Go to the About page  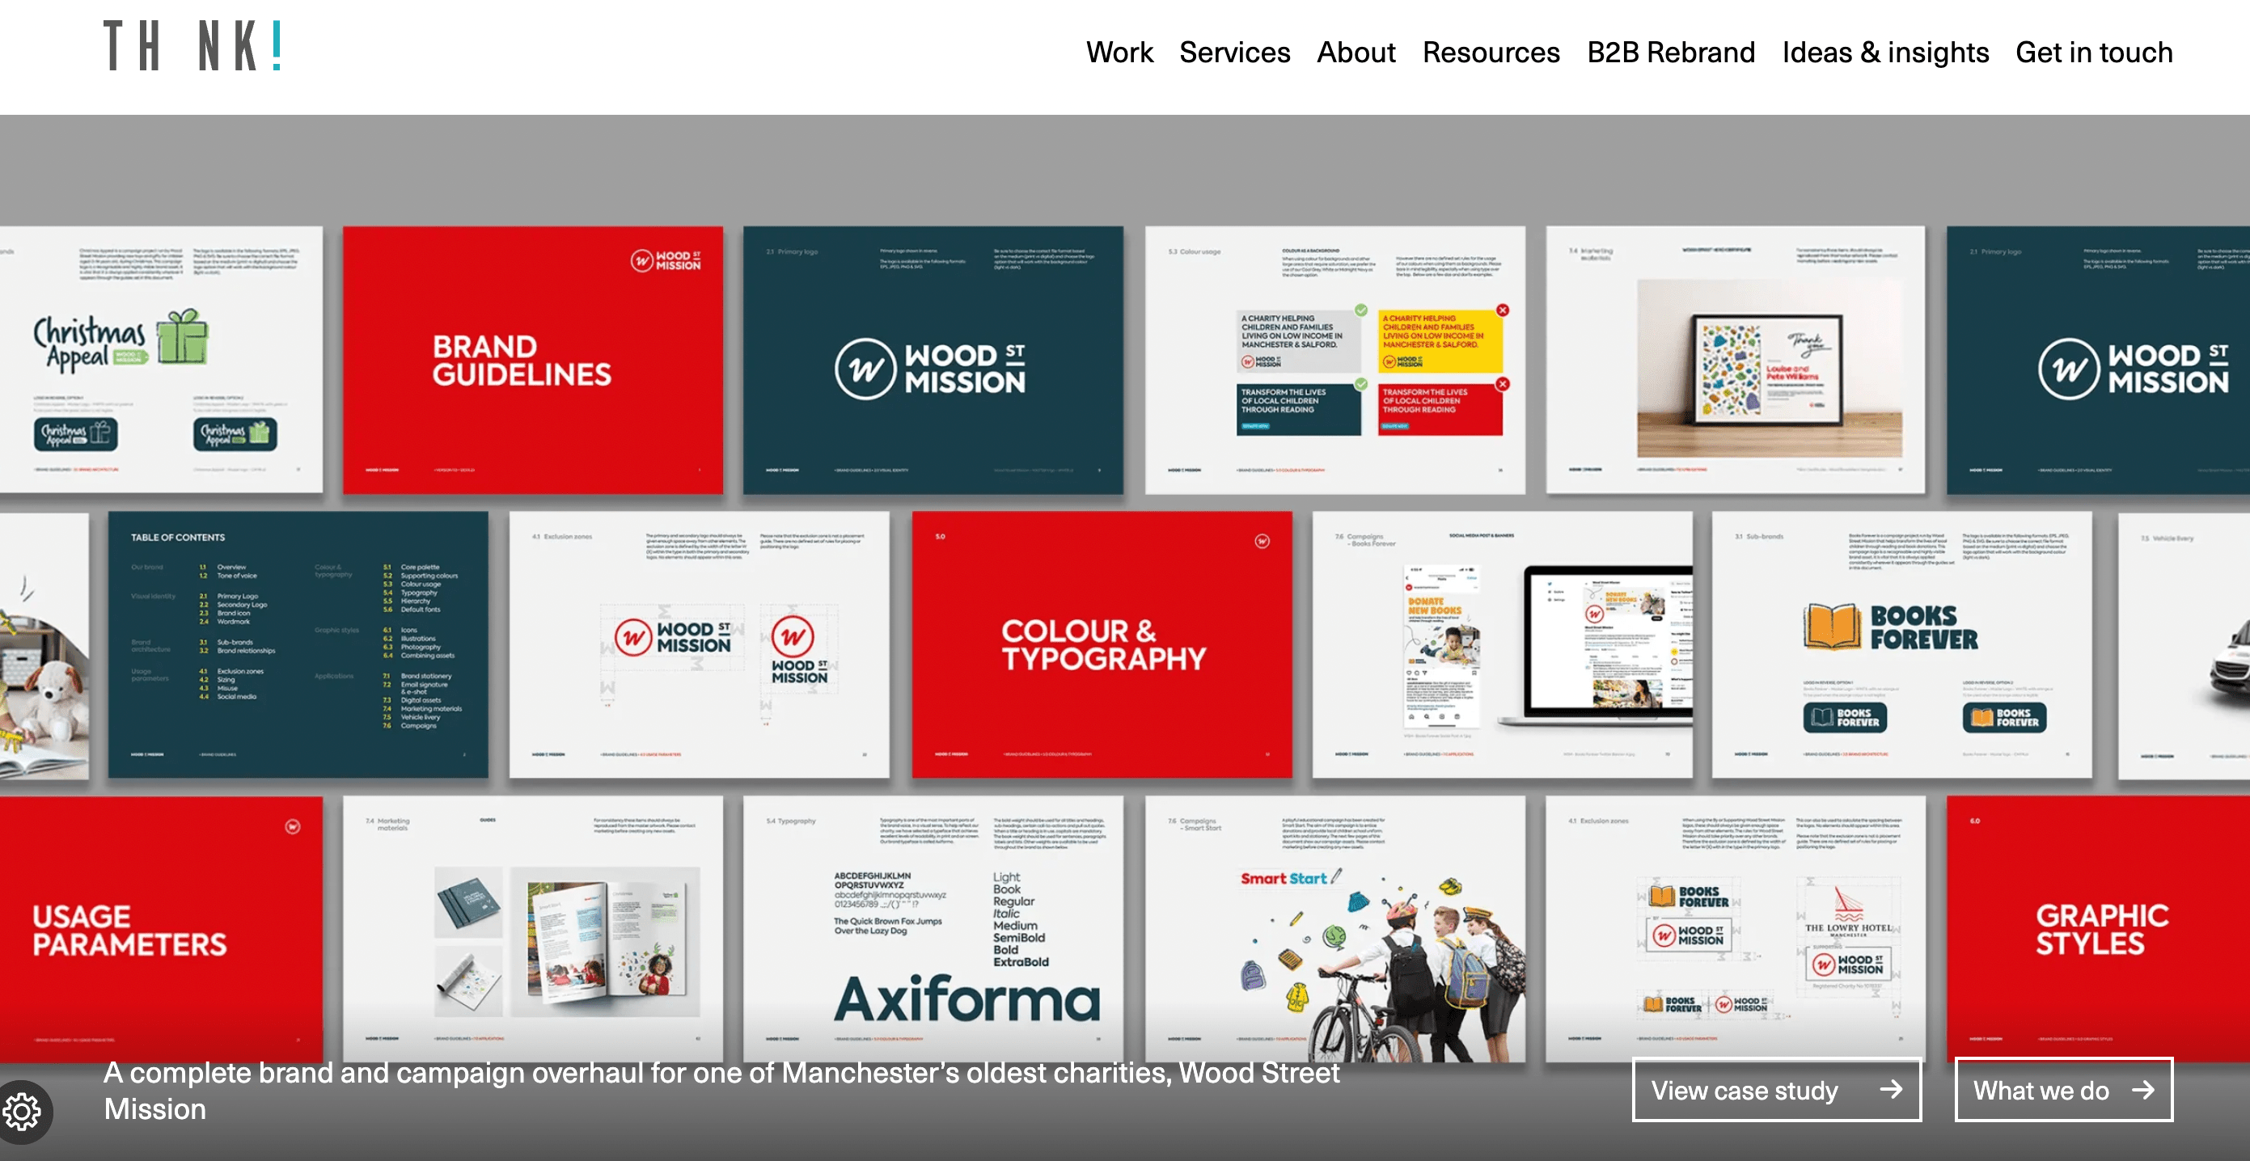tap(1355, 53)
